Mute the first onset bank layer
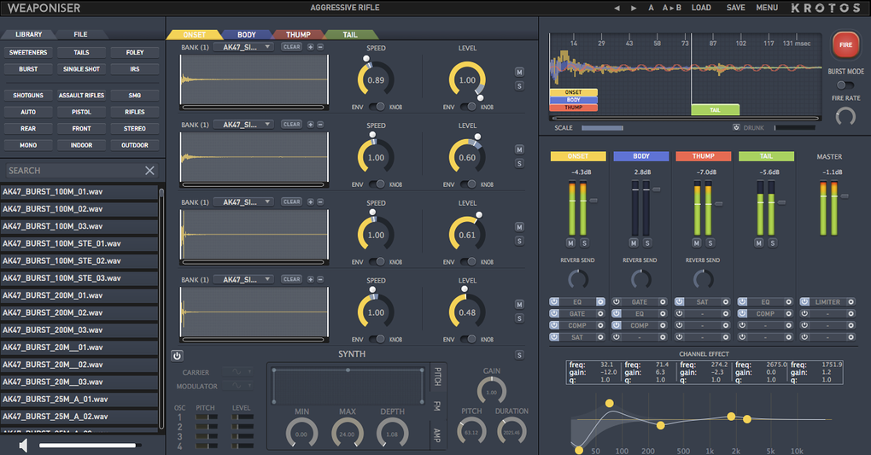 (519, 73)
